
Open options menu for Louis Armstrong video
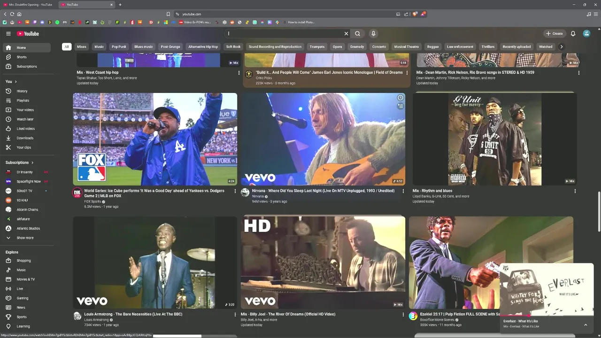(x=235, y=315)
